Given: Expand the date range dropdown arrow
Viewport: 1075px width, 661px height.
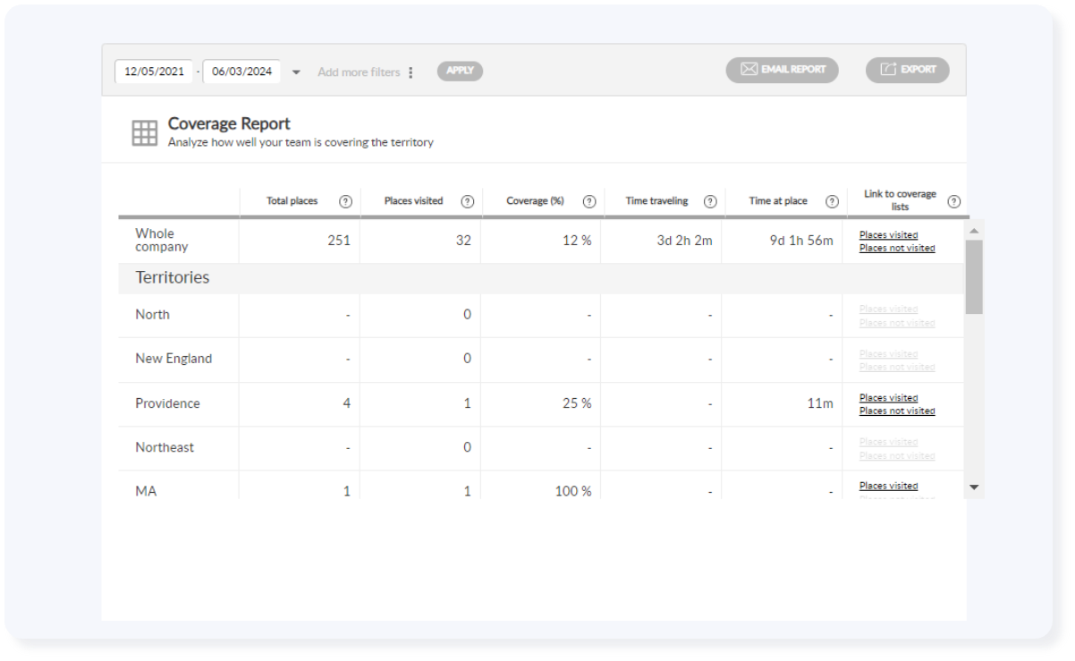Looking at the screenshot, I should (297, 72).
